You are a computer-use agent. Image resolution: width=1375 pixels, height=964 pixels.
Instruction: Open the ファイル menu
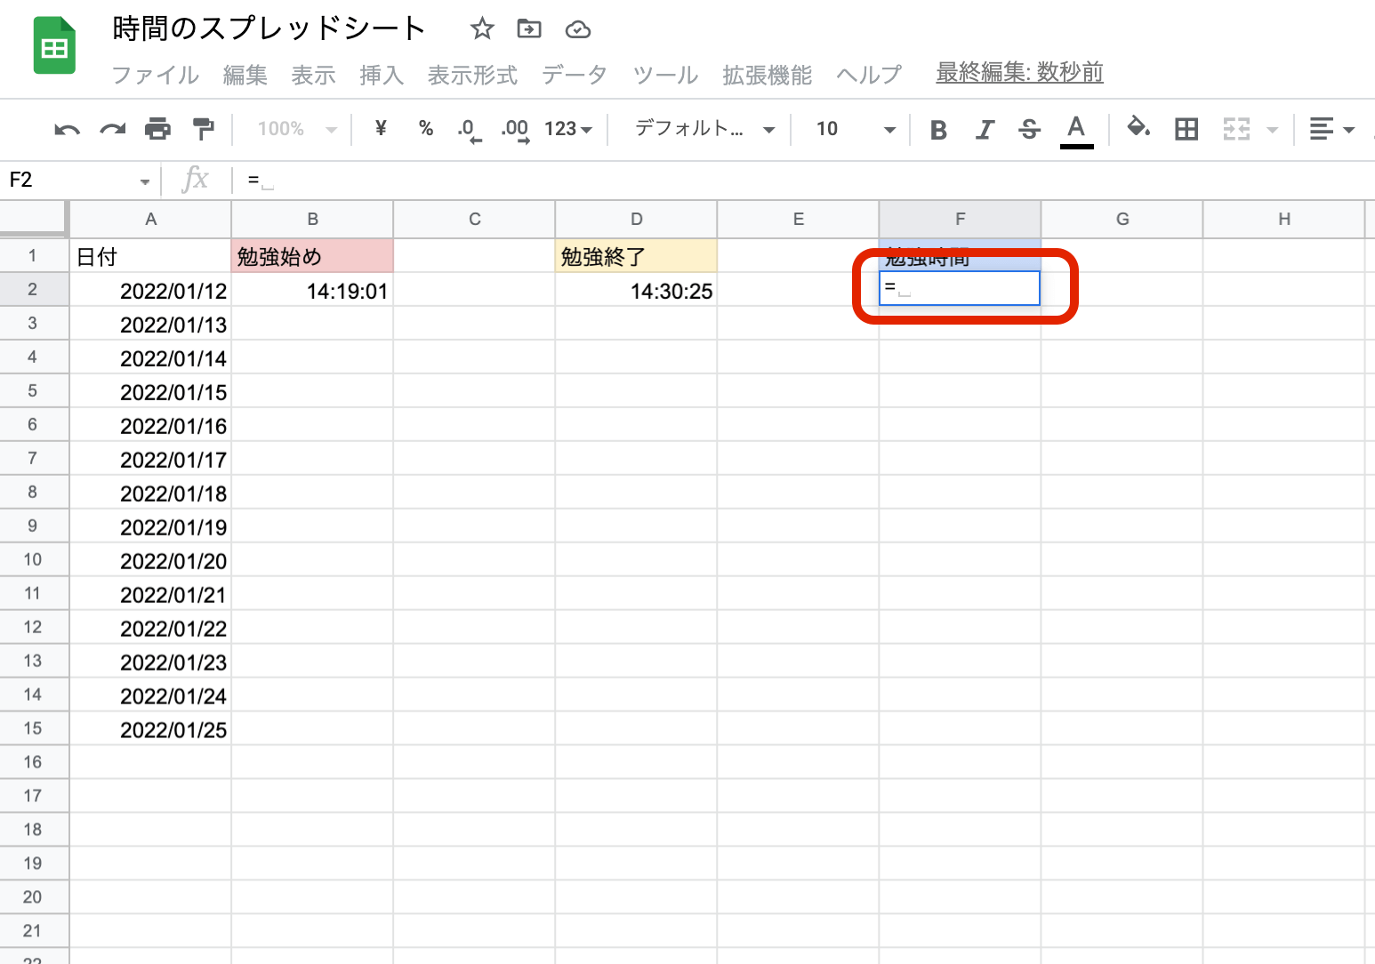156,75
